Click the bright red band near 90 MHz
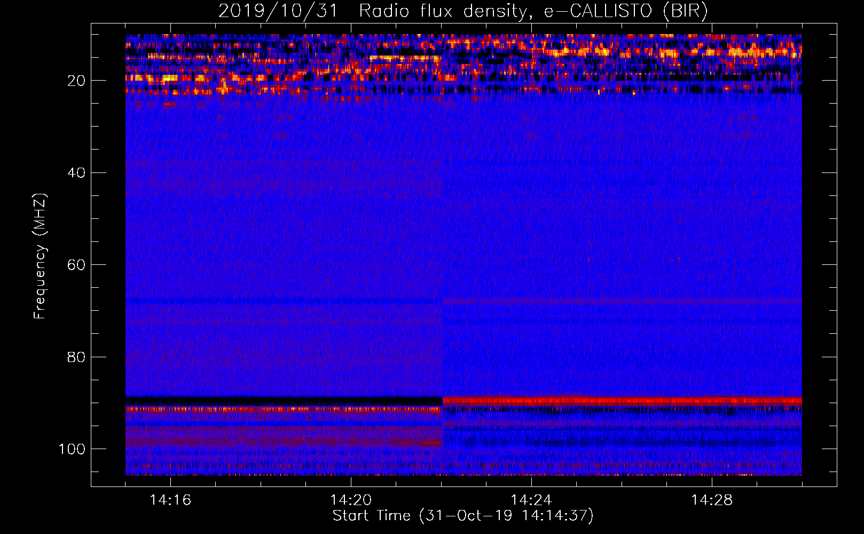The image size is (864, 534). tap(619, 400)
